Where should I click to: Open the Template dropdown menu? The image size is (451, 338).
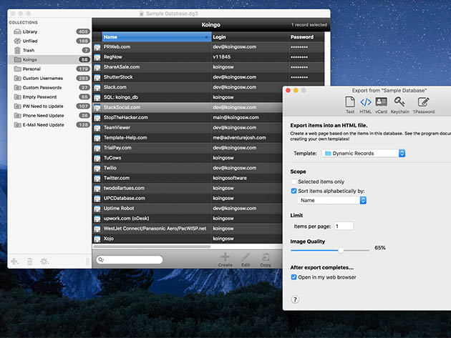364,154
